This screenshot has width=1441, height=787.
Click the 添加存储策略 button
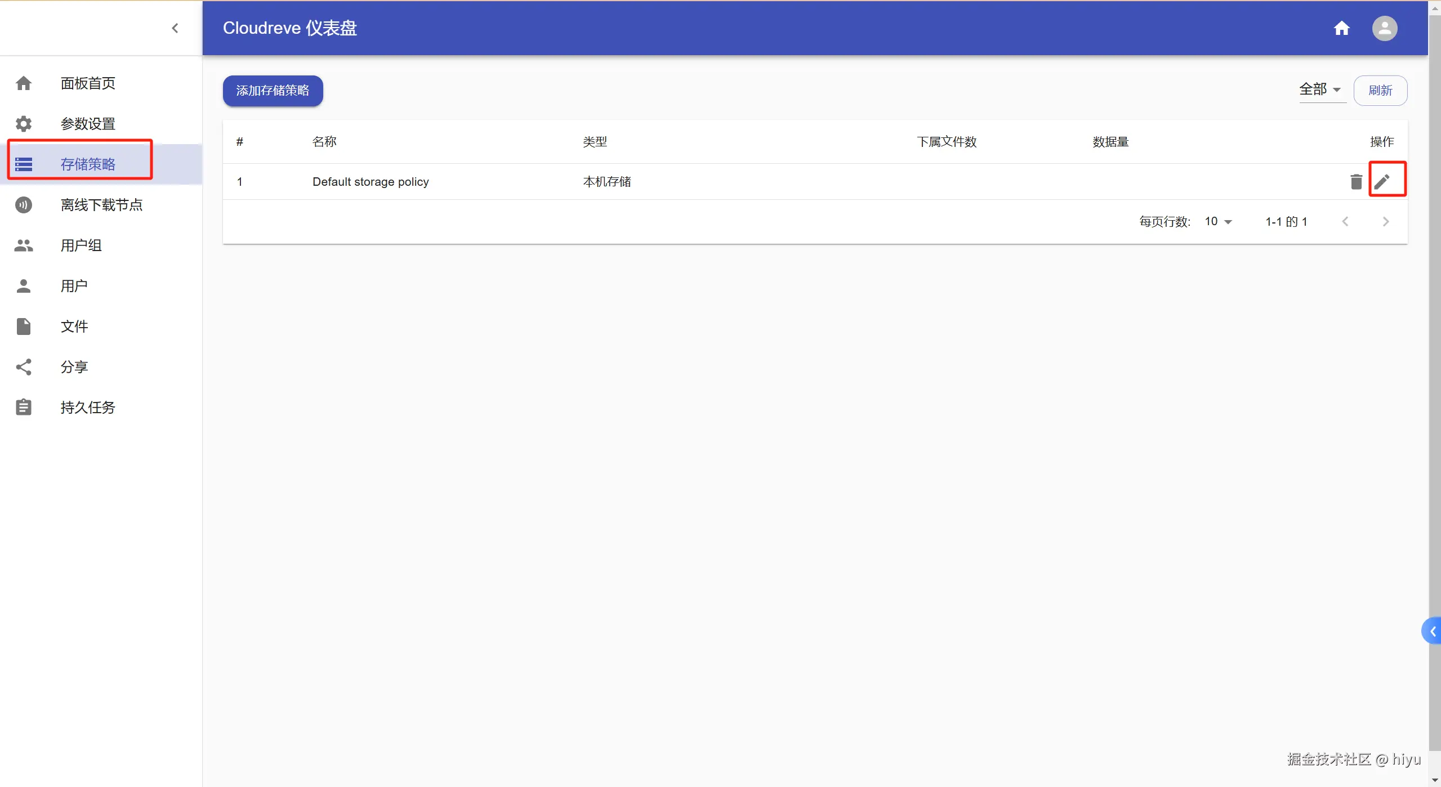coord(273,91)
